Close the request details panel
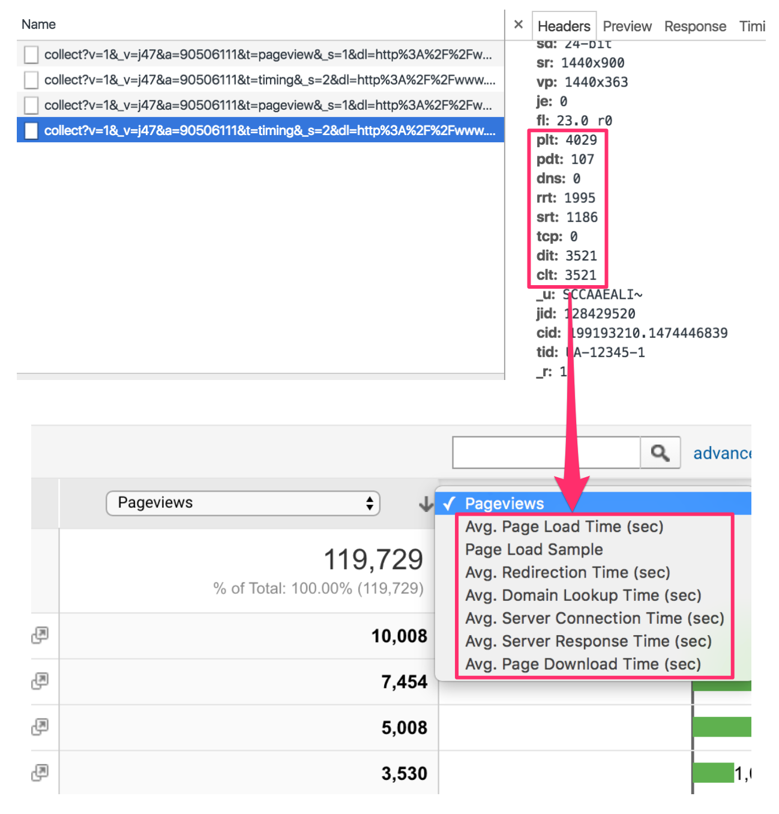Screen dimensions: 779x814 tap(519, 25)
